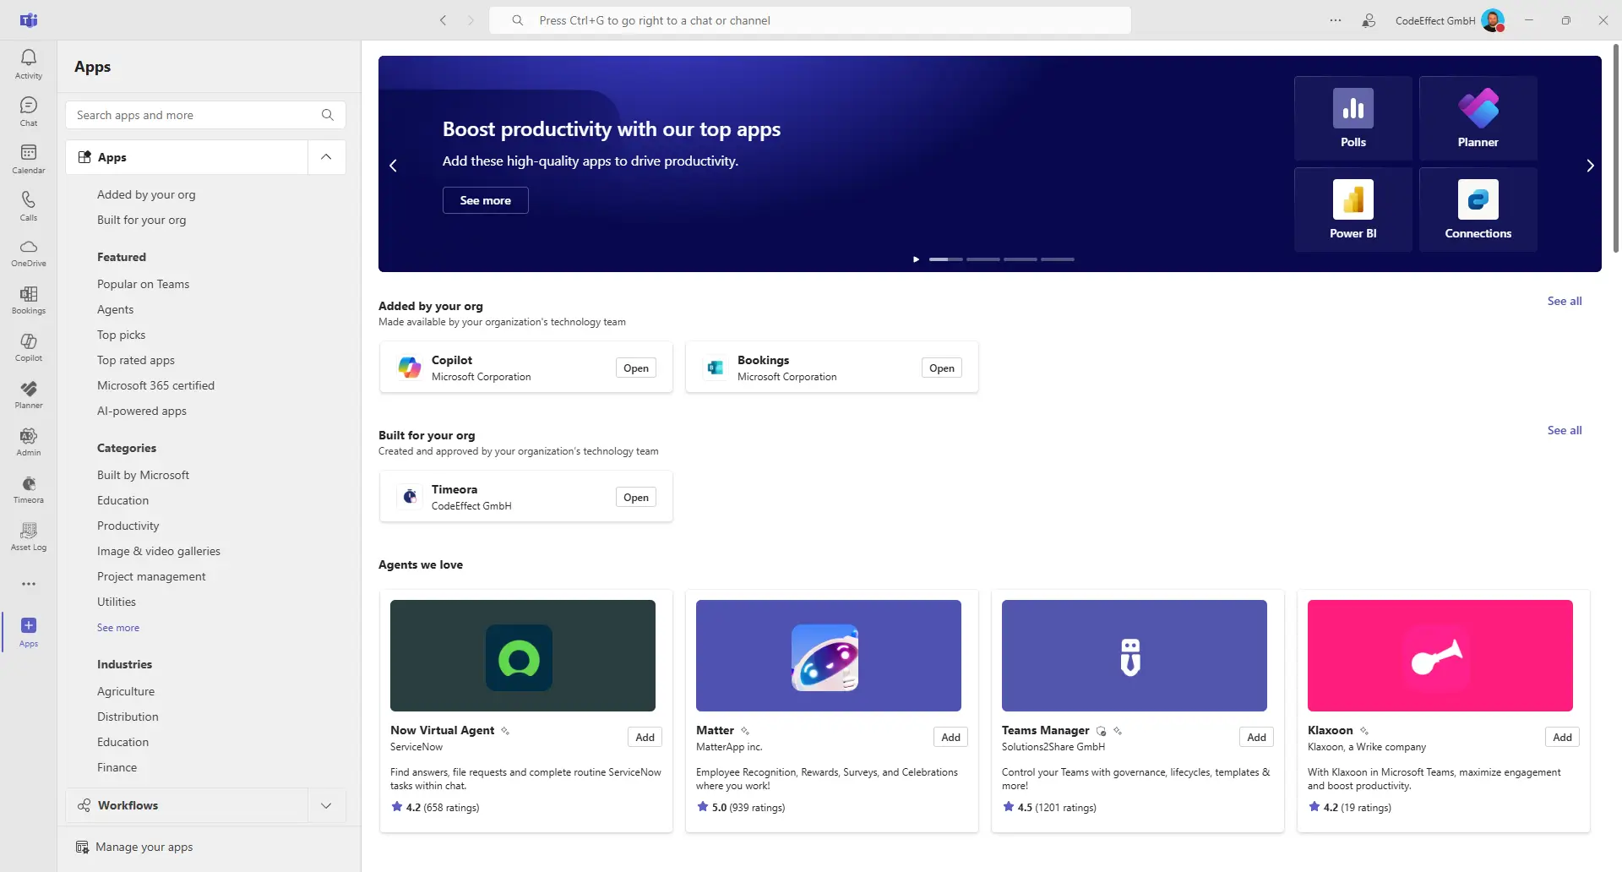This screenshot has width=1622, height=872.
Task: Click the Teams logo icon
Action: point(29,20)
